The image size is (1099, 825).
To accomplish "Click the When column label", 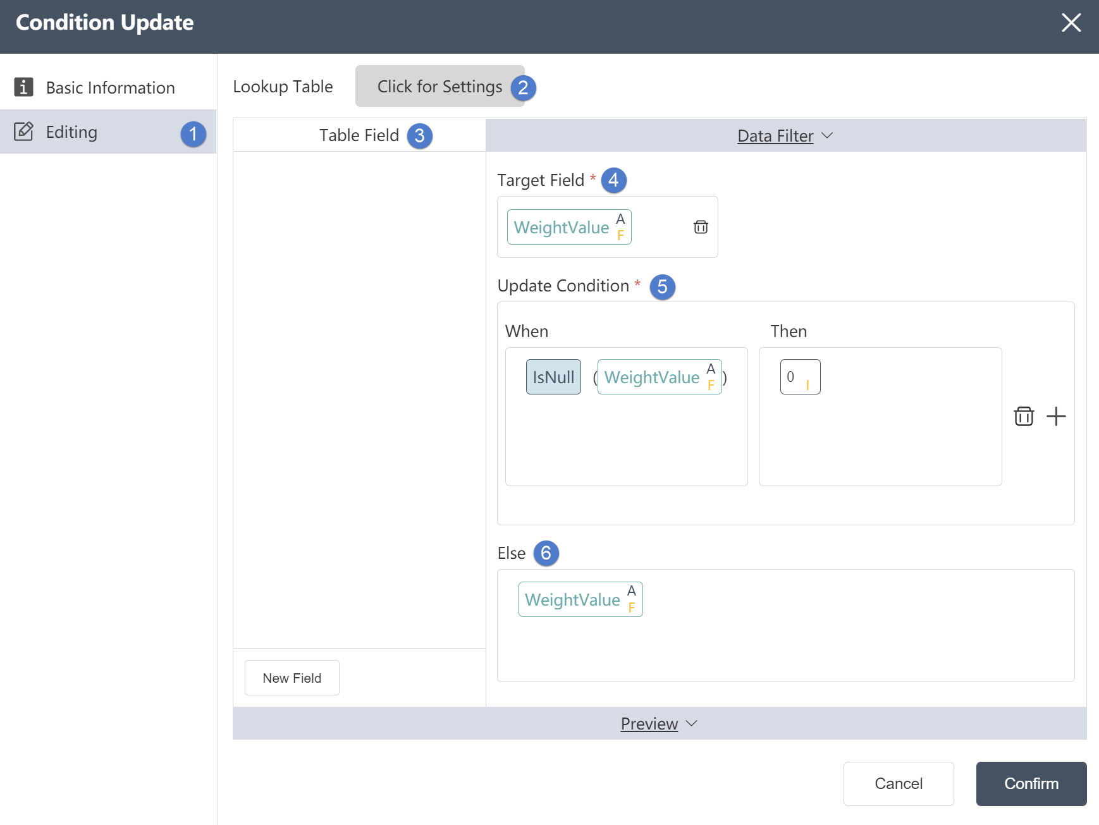I will pos(527,331).
